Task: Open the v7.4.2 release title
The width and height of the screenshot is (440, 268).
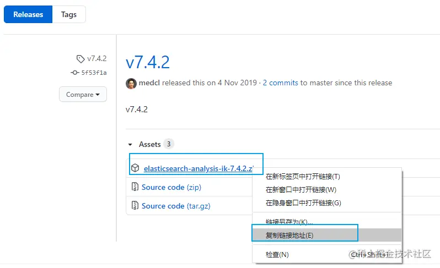Action: click(x=148, y=62)
